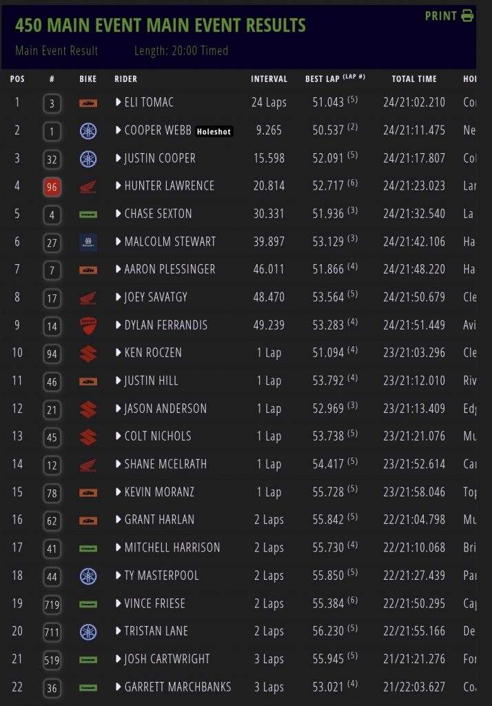Click Hunter Lawrence's red number 96 badge

[52, 186]
